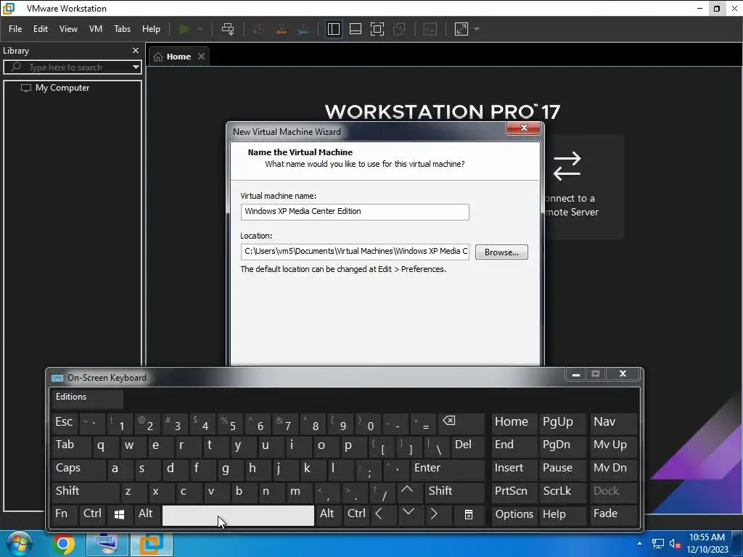Toggle the right Shift key
The image size is (743, 557).
(x=454, y=492)
